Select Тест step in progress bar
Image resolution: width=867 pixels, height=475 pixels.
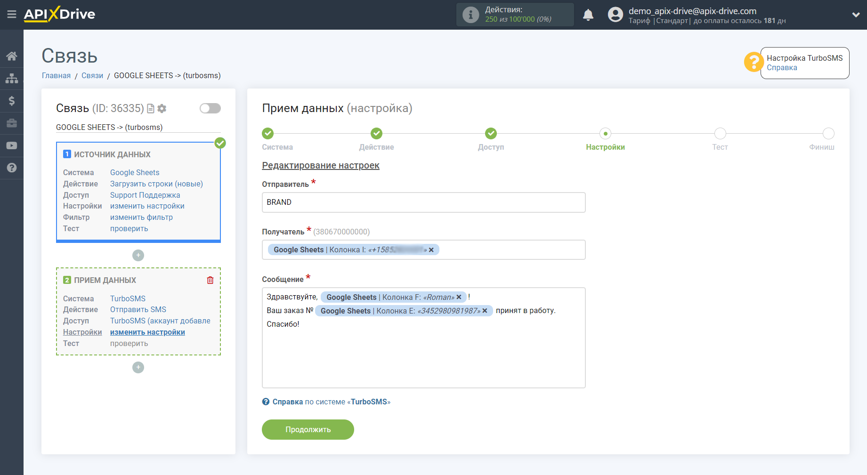tap(720, 134)
